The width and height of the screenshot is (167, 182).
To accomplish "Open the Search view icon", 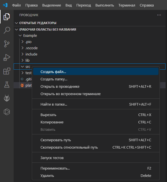I will click(7, 30).
